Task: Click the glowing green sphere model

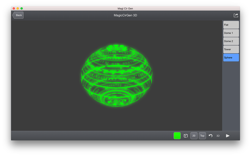Action: (x=116, y=76)
